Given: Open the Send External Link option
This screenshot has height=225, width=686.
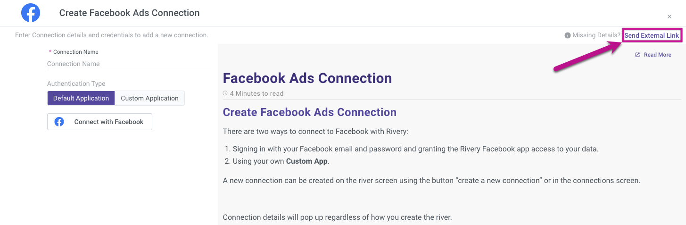Looking at the screenshot, I should coord(652,35).
